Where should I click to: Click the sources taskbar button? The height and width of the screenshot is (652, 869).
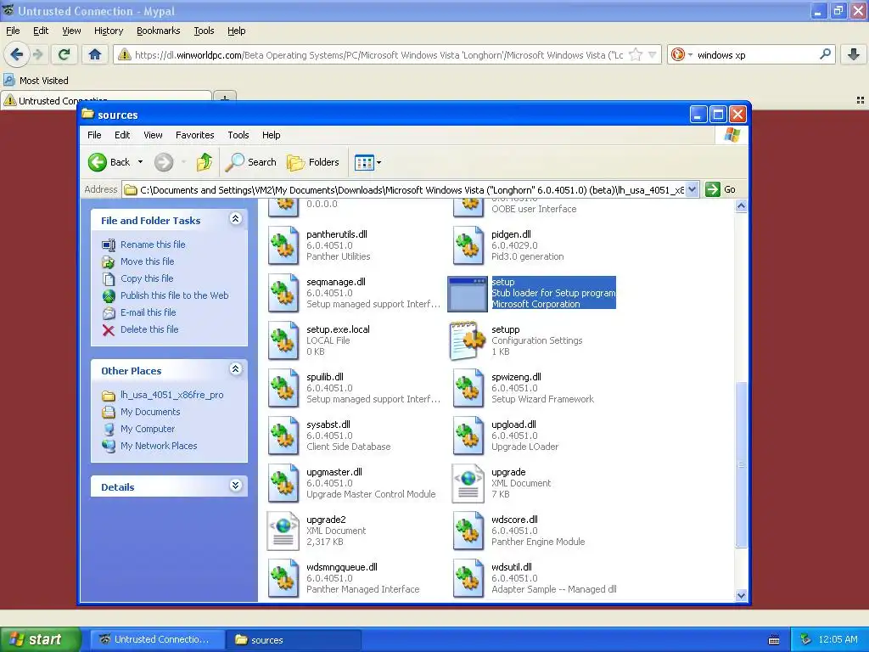pos(294,639)
